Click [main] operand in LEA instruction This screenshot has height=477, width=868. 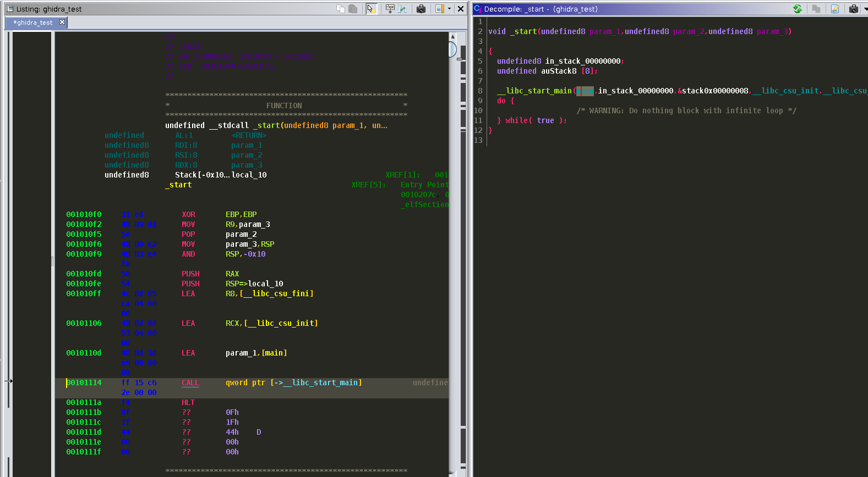tap(274, 353)
